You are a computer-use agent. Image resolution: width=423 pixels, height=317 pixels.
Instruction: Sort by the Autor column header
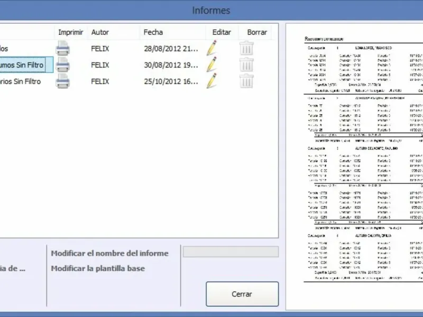click(100, 32)
